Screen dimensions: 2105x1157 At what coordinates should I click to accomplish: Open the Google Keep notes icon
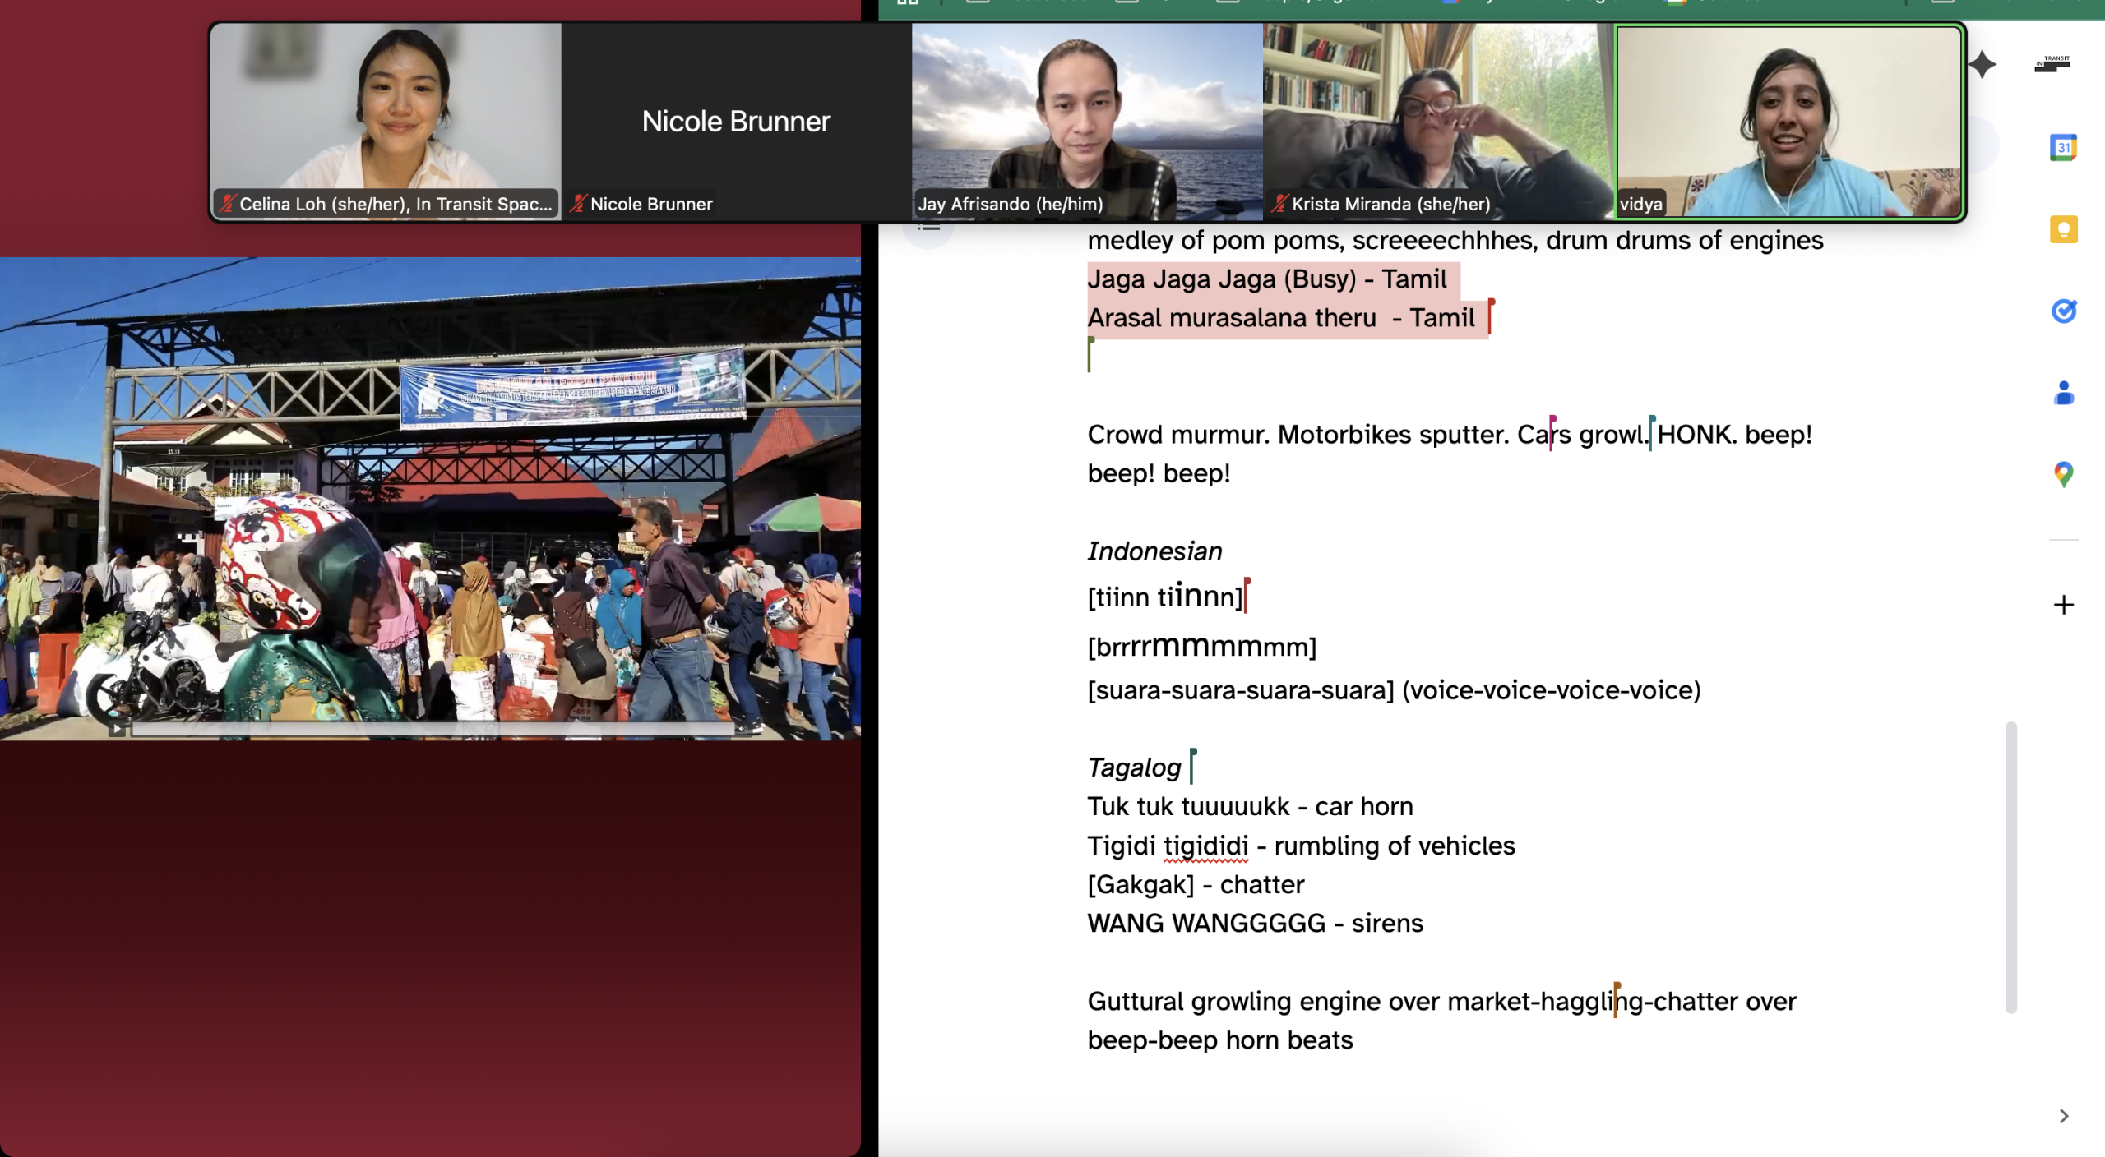click(x=2063, y=229)
